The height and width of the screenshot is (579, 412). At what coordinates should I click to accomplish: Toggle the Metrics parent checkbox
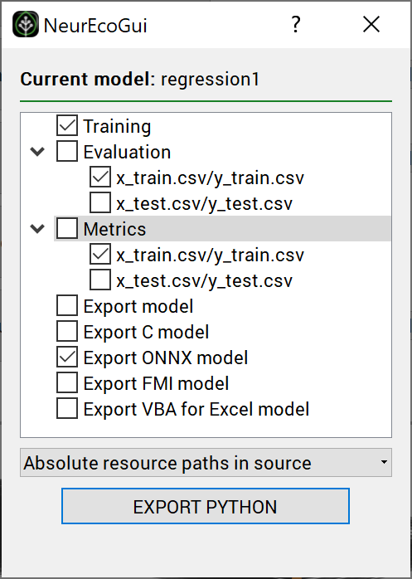pyautogui.click(x=67, y=228)
